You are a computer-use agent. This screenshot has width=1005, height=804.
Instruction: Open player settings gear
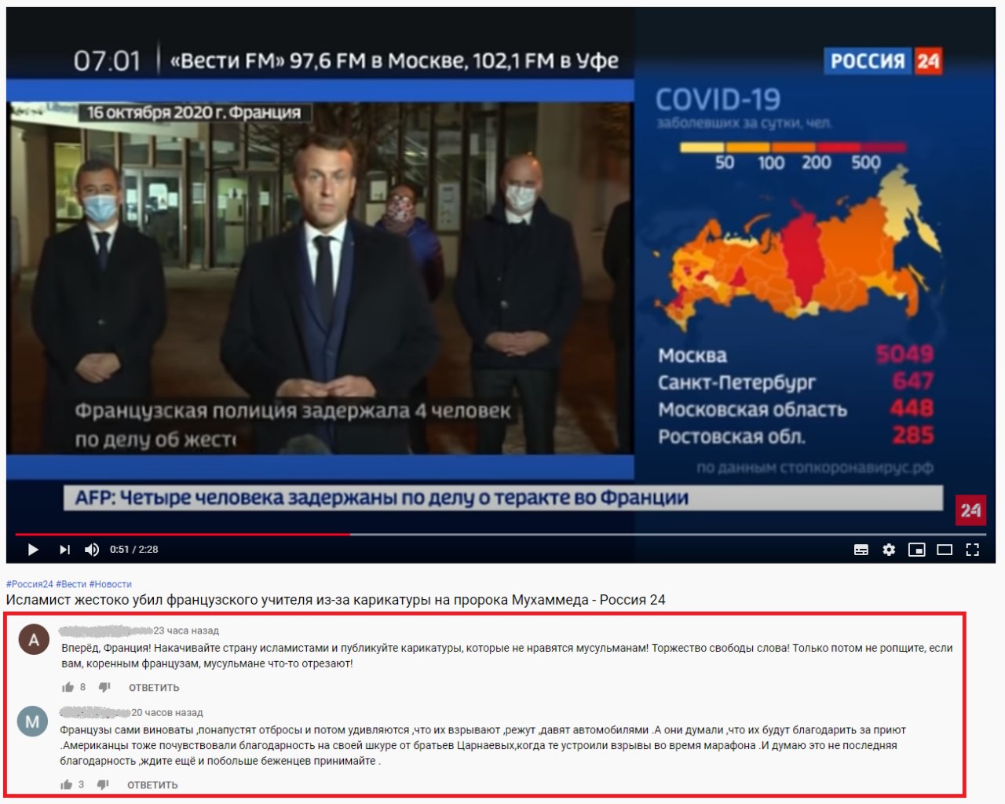(889, 550)
